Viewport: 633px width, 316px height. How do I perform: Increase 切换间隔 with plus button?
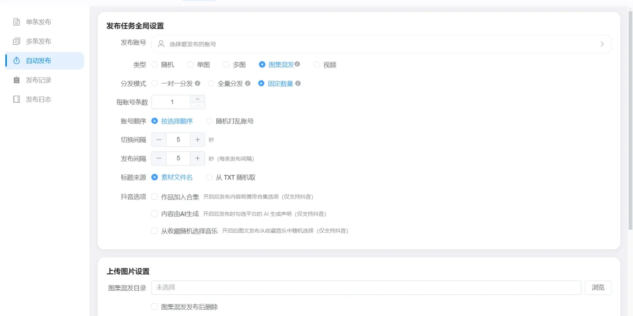click(x=198, y=140)
